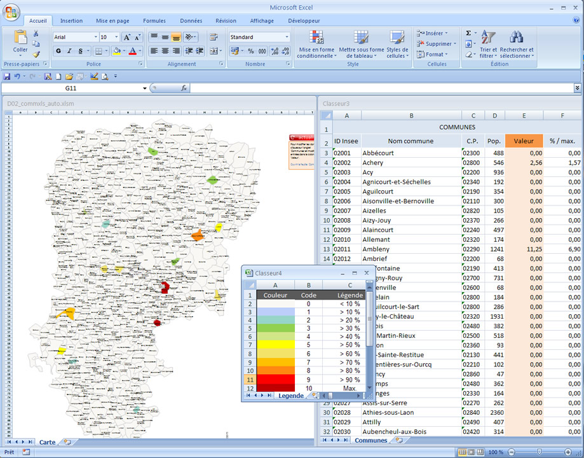Screen dimensions: 584x458
Task: Switch to the Formules ribbon tab
Action: (154, 20)
